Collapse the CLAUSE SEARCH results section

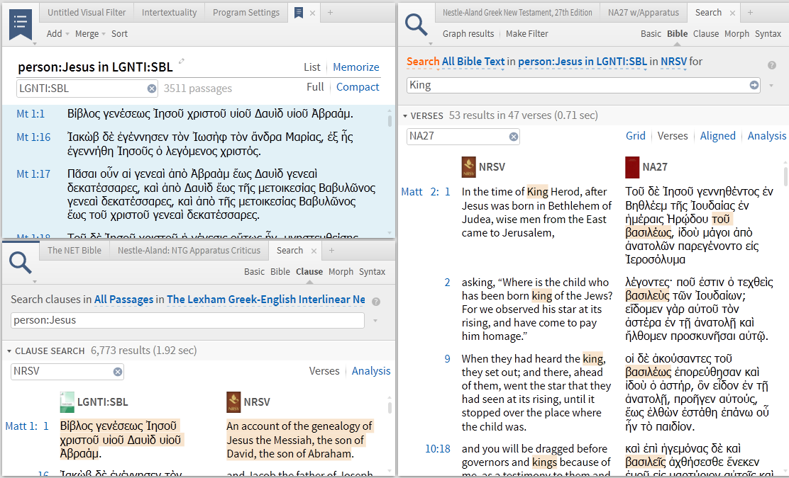[x=9, y=351]
